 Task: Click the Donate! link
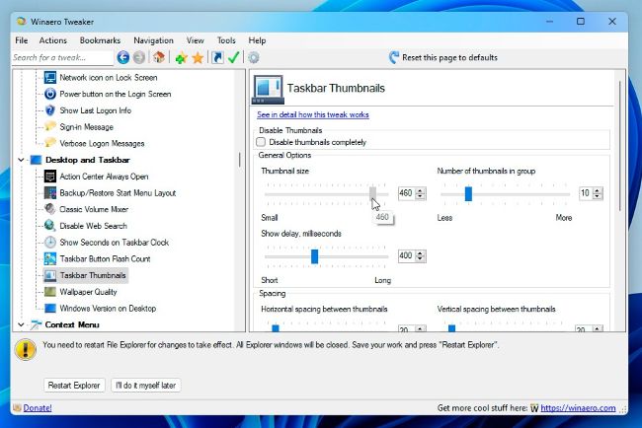tap(38, 408)
